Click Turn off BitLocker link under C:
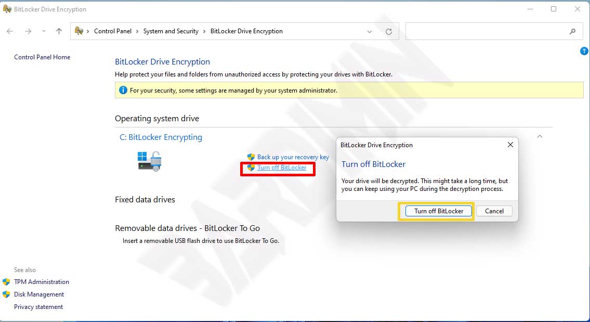590x322 pixels. coord(281,168)
